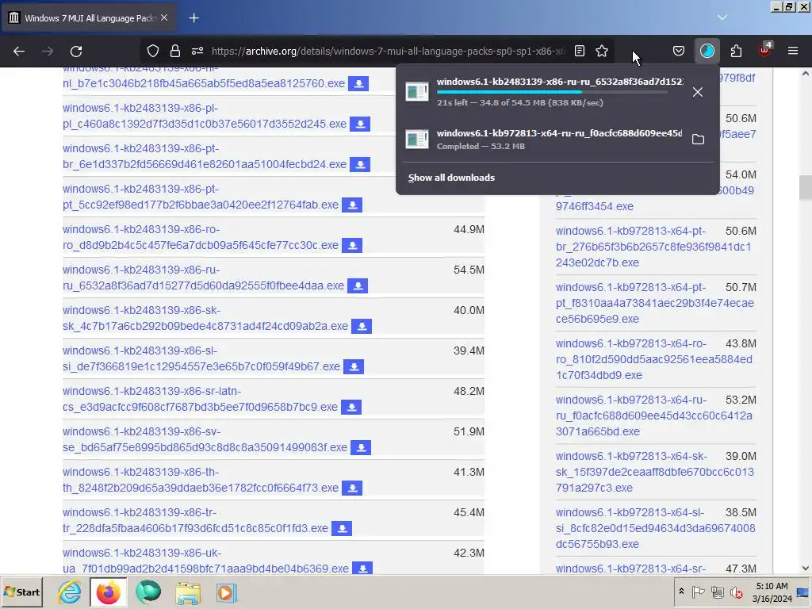
Task: Show all downloads
Action: tap(451, 178)
